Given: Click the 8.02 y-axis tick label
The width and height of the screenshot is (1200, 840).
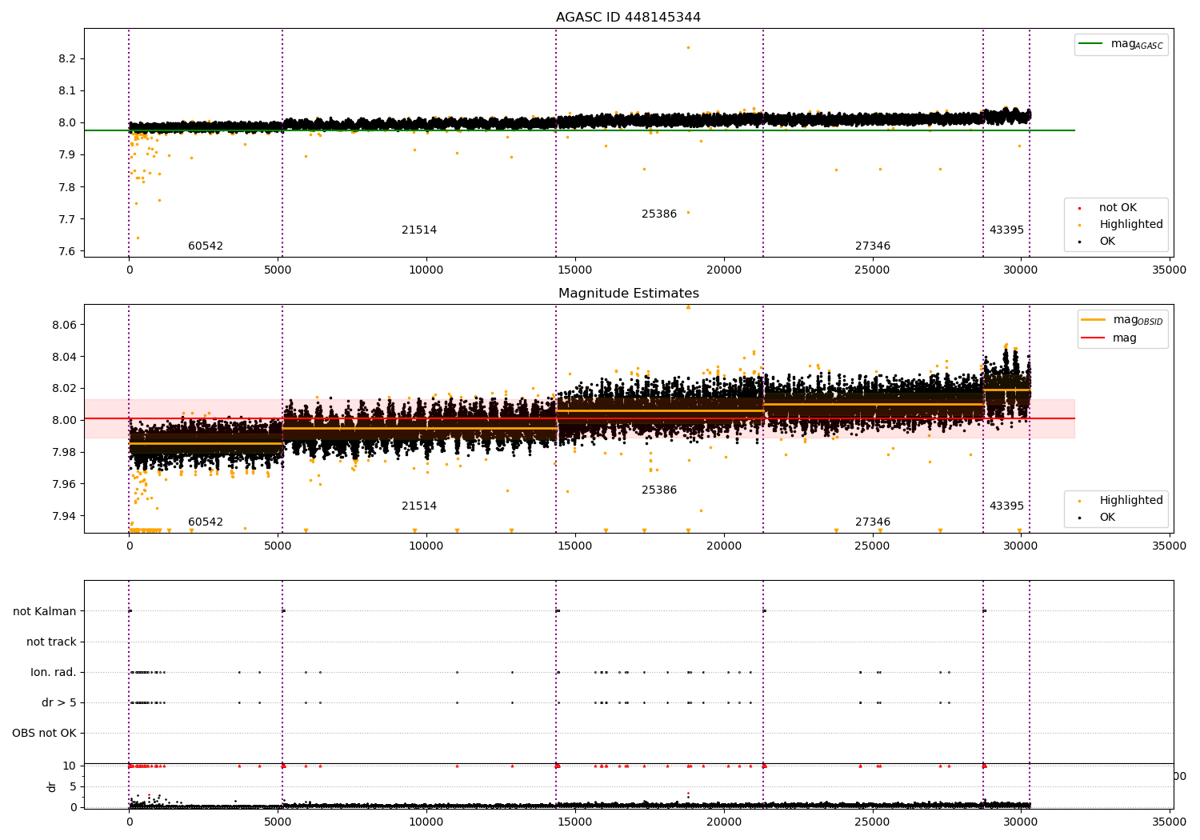Looking at the screenshot, I should [64, 389].
